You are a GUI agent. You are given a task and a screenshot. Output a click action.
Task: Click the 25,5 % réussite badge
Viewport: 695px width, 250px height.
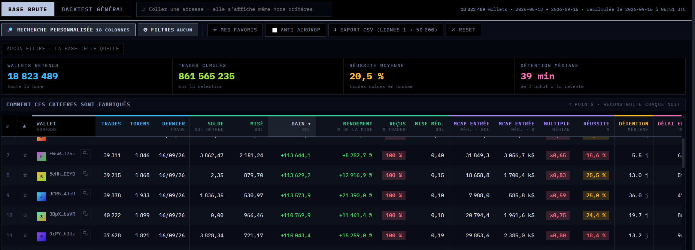click(596, 175)
